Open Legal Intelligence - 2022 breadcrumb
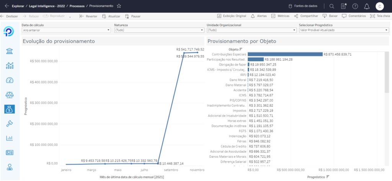392x181 pixels. click(47, 6)
